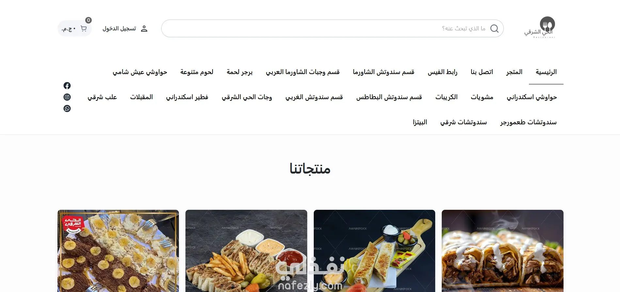Screen dimensions: 620x292
Task: Open the برجر لحمة category
Action: click(239, 72)
